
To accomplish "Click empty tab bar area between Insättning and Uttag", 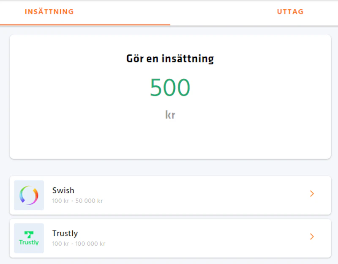I will pyautogui.click(x=190, y=12).
